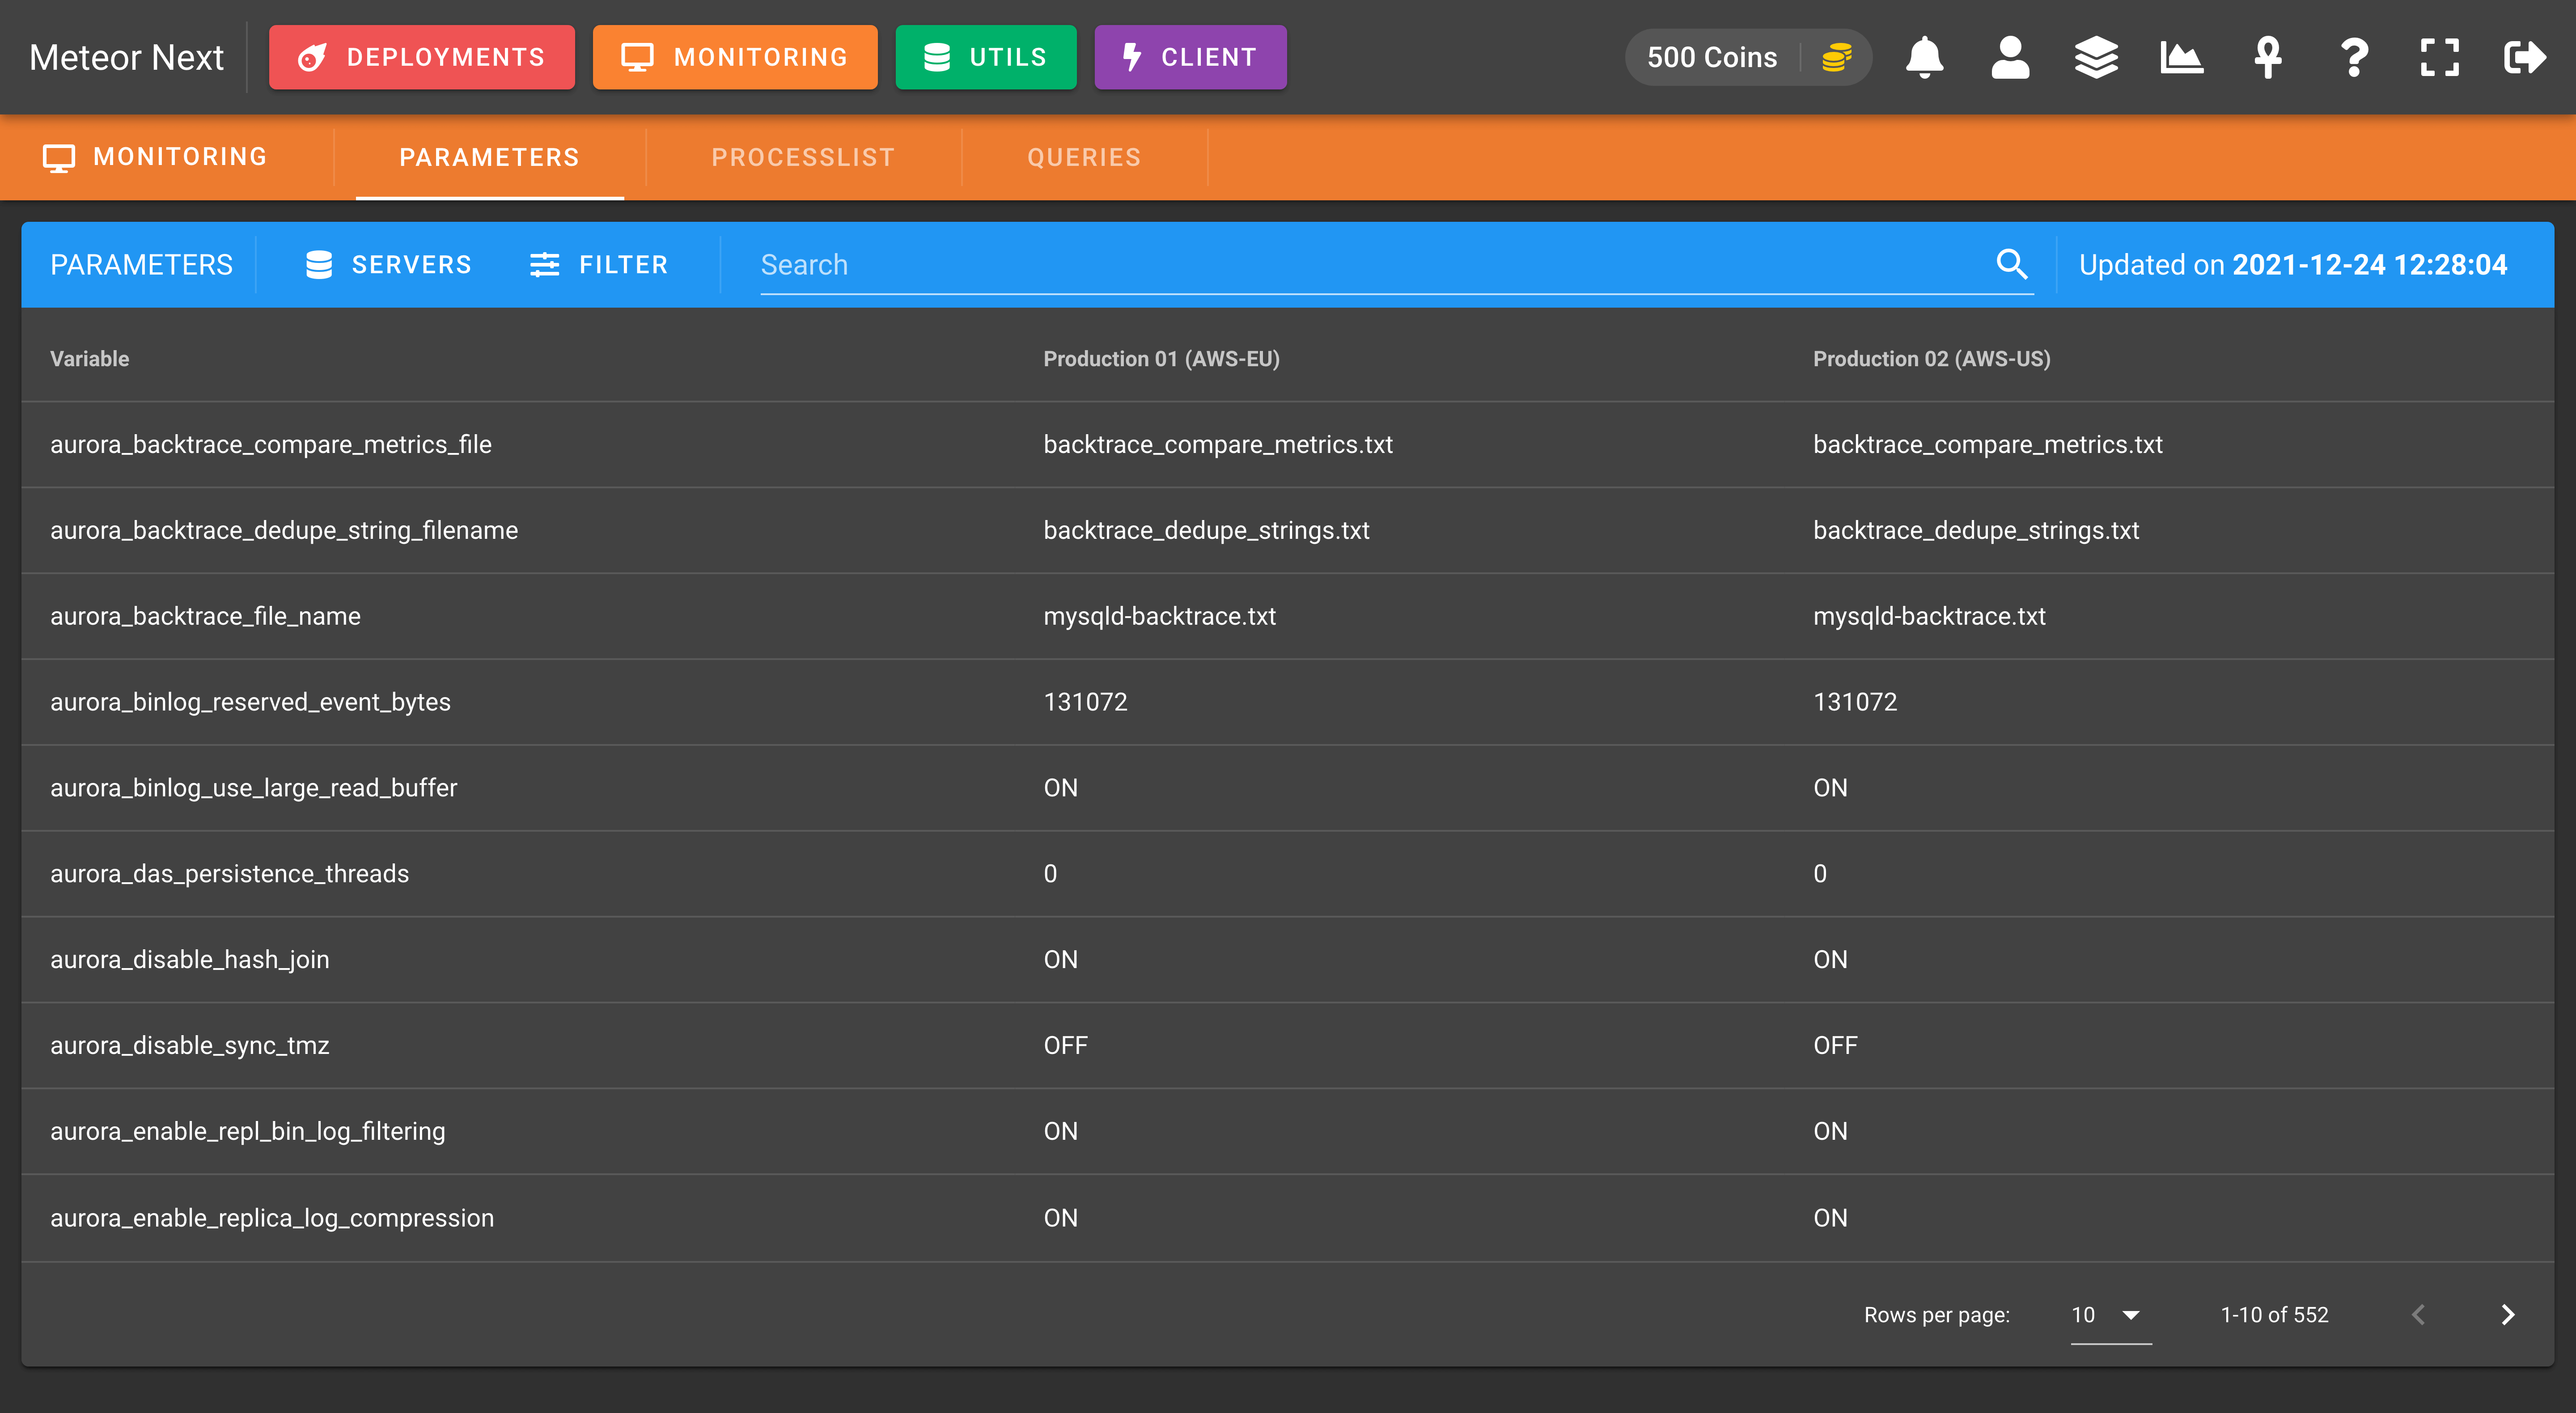The image size is (2576, 1413).
Task: Select row aurora_disable_sync_tmz
Action: click(x=1287, y=1046)
